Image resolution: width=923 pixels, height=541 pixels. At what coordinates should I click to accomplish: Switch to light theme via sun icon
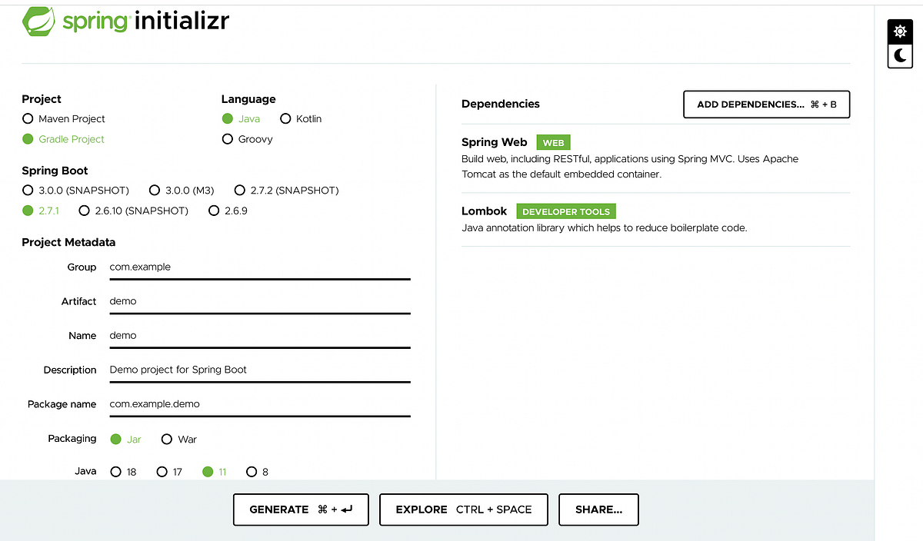coord(900,32)
